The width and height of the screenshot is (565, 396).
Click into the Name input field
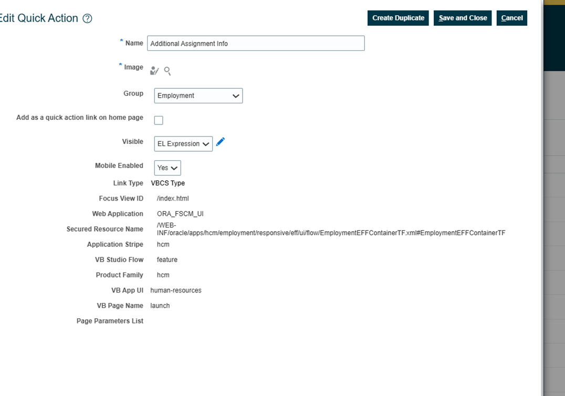(256, 43)
